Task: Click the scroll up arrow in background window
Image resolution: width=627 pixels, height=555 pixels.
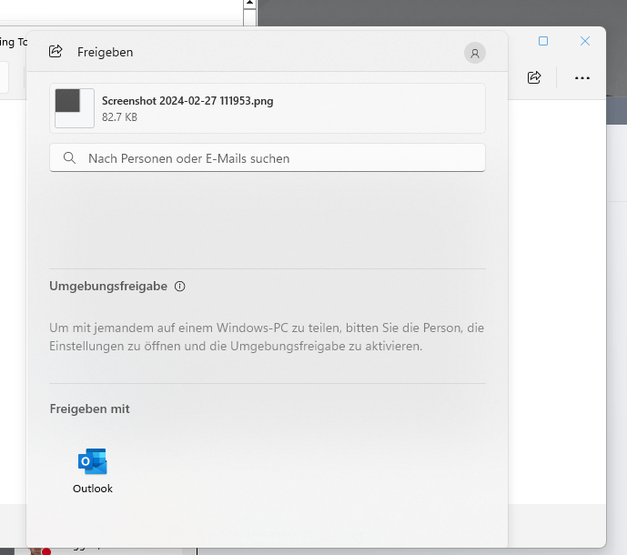Action: tap(249, 4)
